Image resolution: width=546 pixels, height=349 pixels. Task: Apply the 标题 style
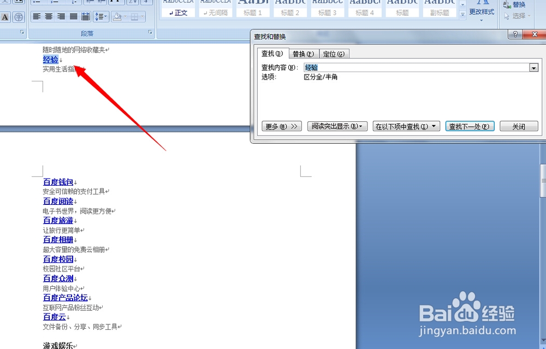click(402, 8)
